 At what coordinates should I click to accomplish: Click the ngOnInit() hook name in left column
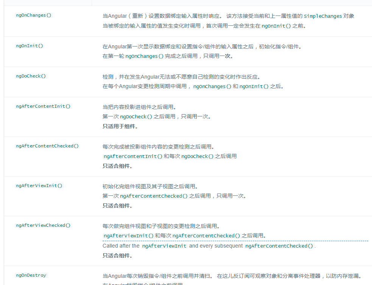pos(30,46)
